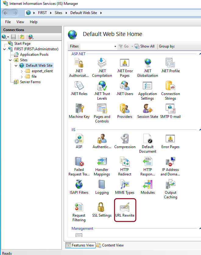The height and width of the screenshot is (255, 201).
Task: Expand the file folder node
Action: tap(22, 76)
